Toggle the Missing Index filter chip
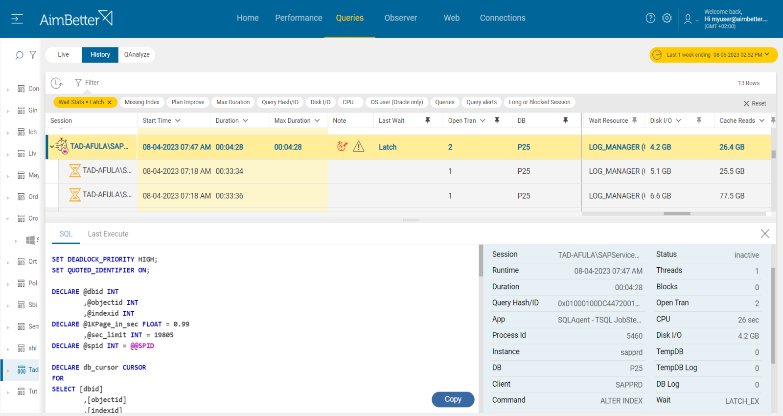The image size is (783, 416). point(142,102)
